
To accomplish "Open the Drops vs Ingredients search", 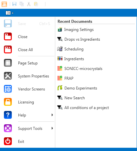I will pos(78,39).
